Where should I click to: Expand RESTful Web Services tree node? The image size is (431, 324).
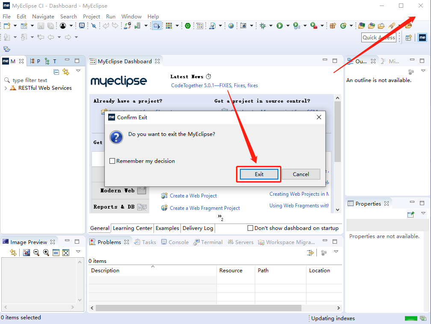[6, 88]
